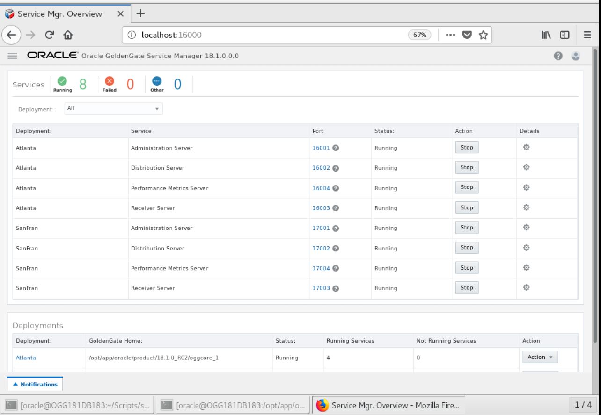Open details gear for SanFran Administration Server

tap(526, 228)
